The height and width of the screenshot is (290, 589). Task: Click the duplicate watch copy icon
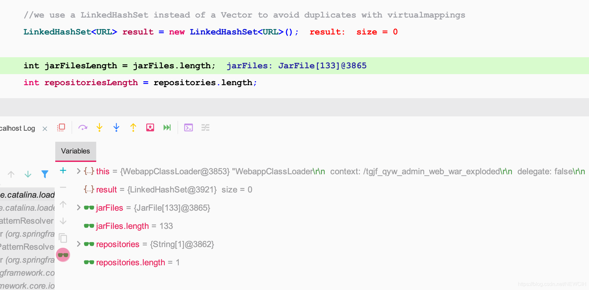point(63,238)
